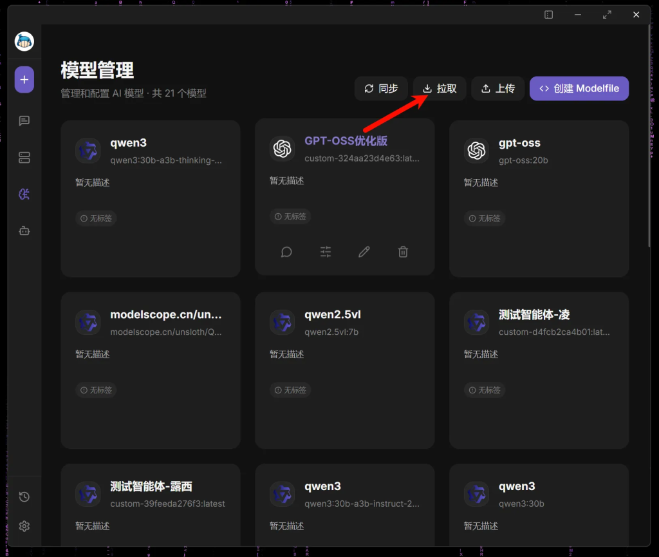Start chat with GPT-OSS优化版 via bubble icon
The height and width of the screenshot is (557, 659).
pyautogui.click(x=286, y=252)
